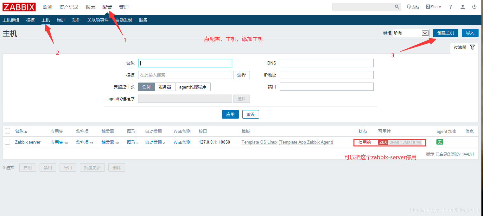Open 应用集 link for Zabbix server
Viewport: 483px width, 216px height.
(57, 142)
